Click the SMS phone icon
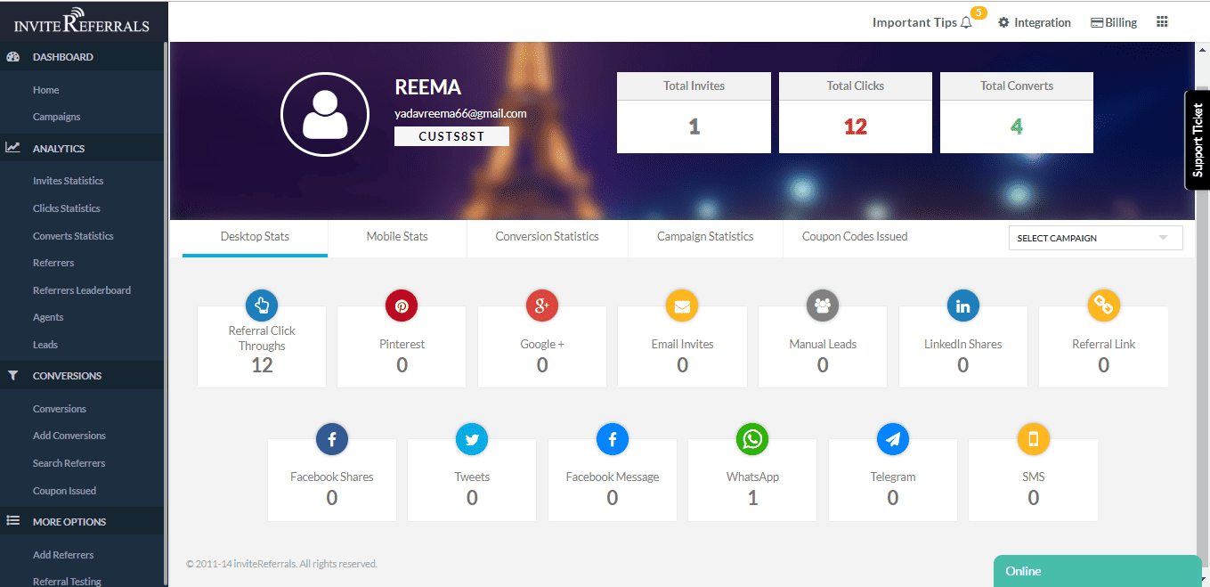This screenshot has width=1210, height=587. pyautogui.click(x=1033, y=439)
